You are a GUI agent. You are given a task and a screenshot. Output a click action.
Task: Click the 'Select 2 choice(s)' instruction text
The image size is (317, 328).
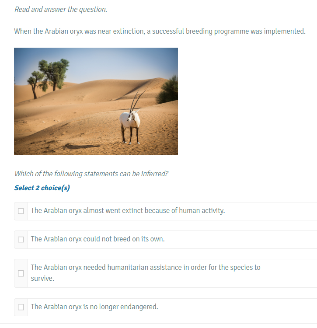pos(42,188)
